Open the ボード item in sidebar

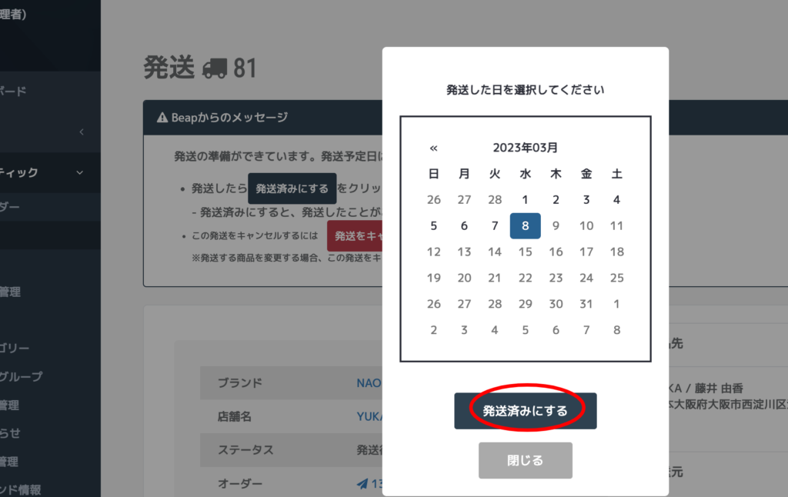click(x=14, y=92)
